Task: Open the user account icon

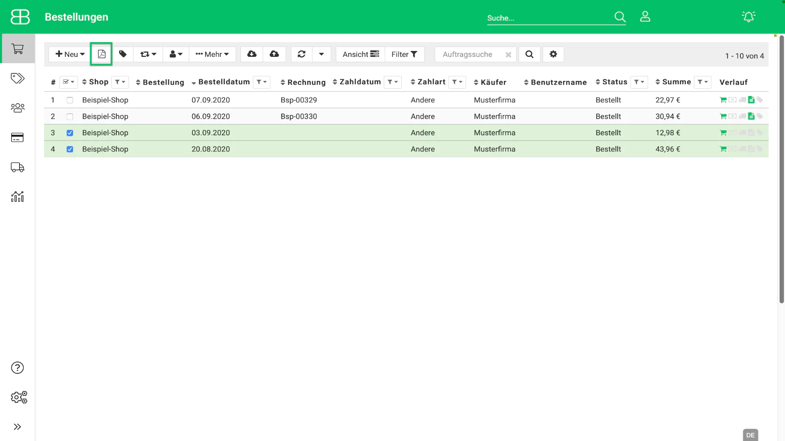Action: 645,17
